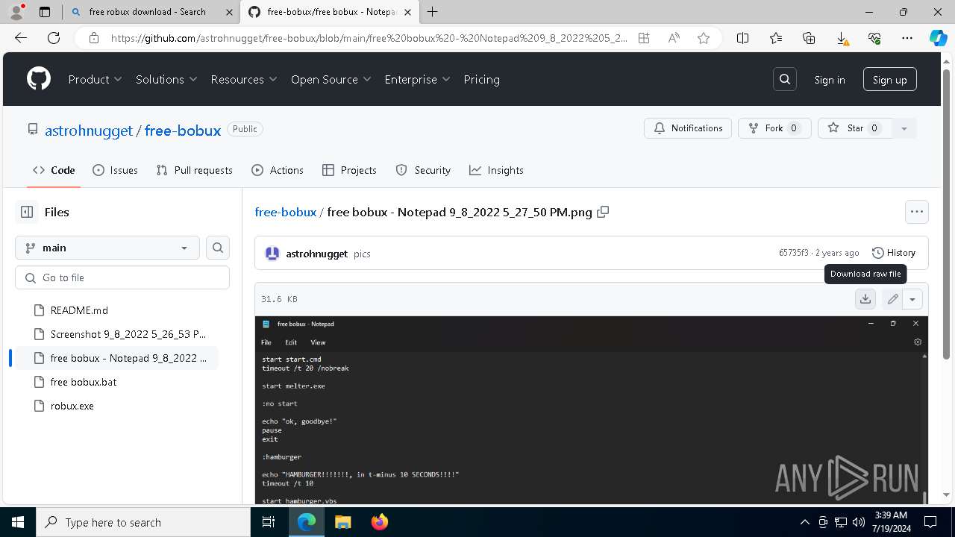Open Edge settings and more menu

[907, 38]
